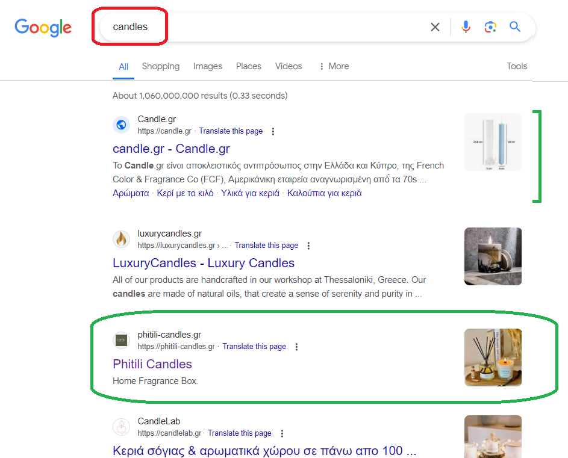Switch to the Places tab
This screenshot has height=458, width=568.
click(249, 66)
